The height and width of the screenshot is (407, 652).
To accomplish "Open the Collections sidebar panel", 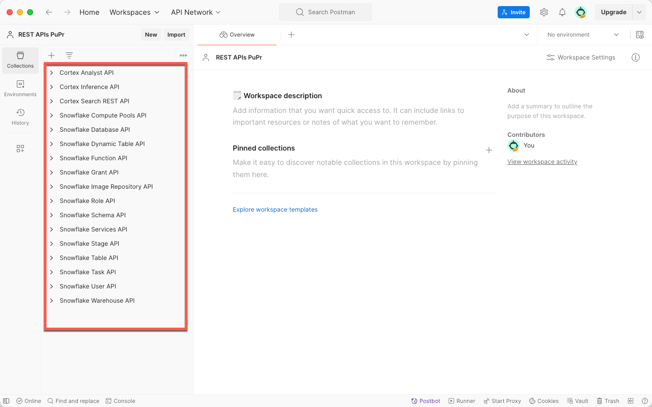I will [x=20, y=60].
